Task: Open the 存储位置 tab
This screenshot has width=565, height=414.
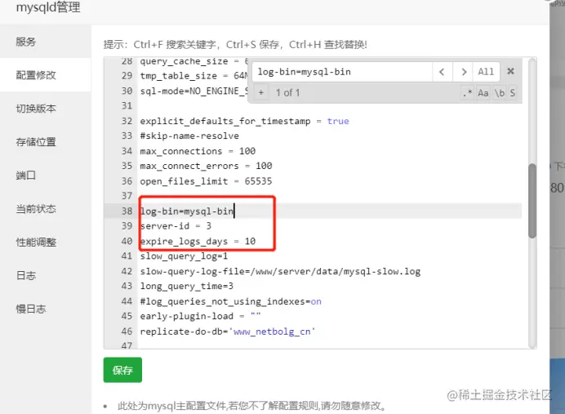Action: click(x=46, y=141)
